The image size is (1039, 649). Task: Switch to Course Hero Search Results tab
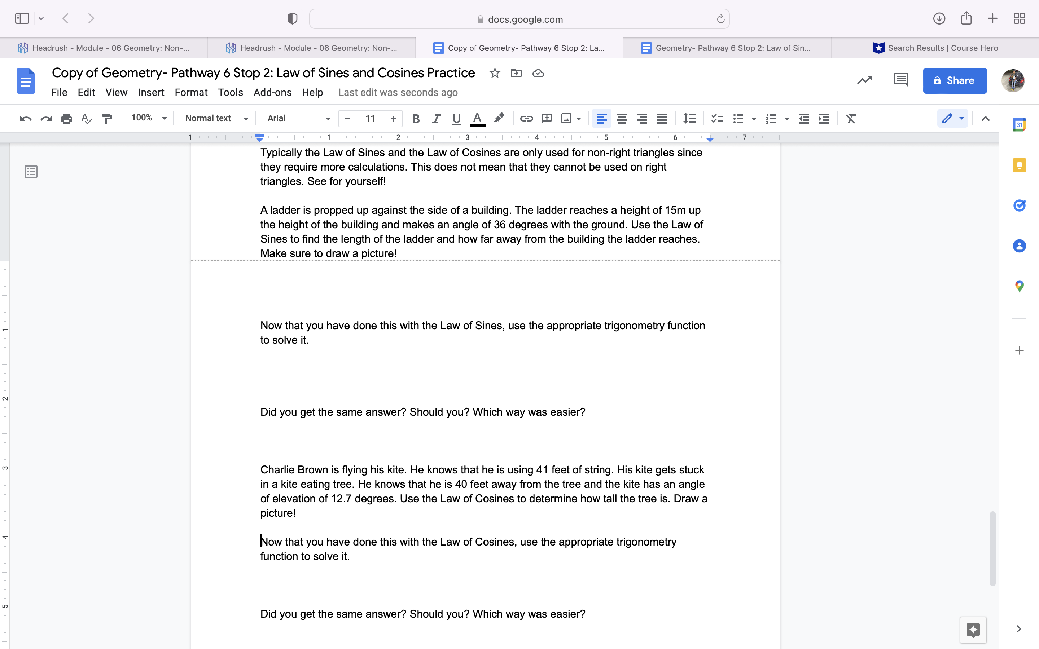click(935, 48)
